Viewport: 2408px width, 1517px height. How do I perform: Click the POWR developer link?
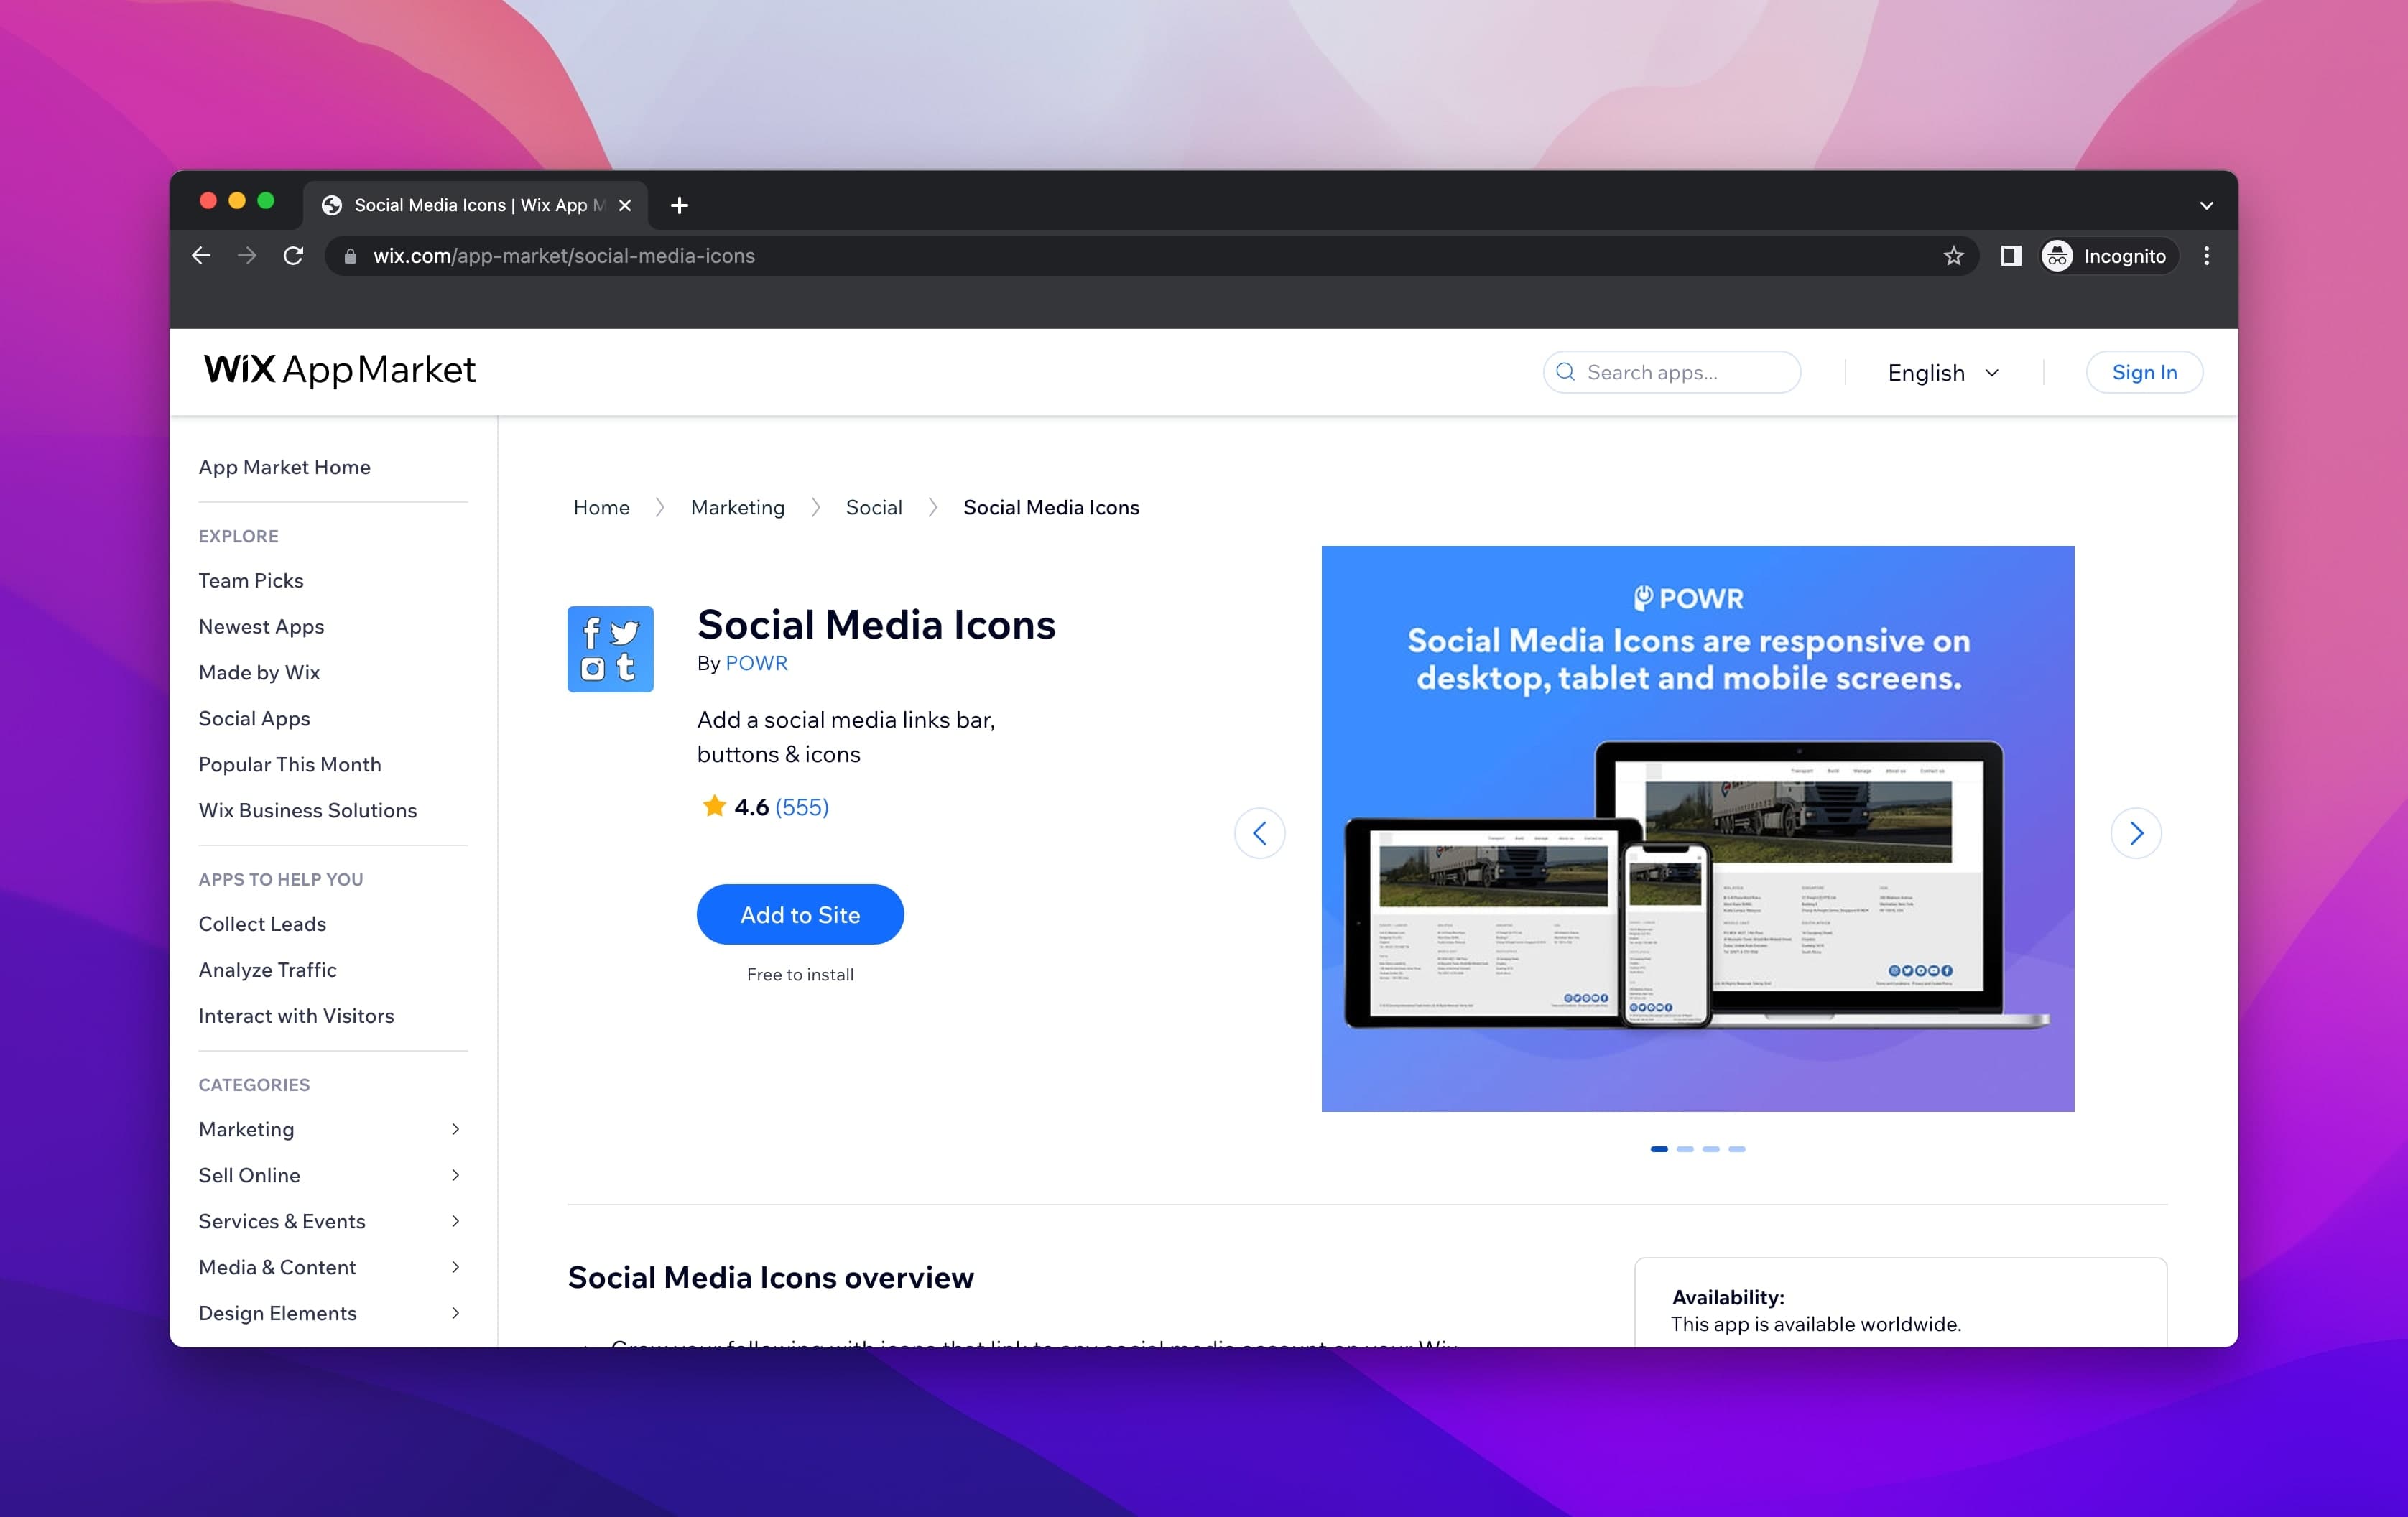[x=755, y=662]
